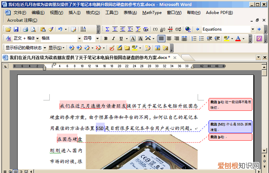
Task: Expand the undo history arrow
Action: pos(66,30)
